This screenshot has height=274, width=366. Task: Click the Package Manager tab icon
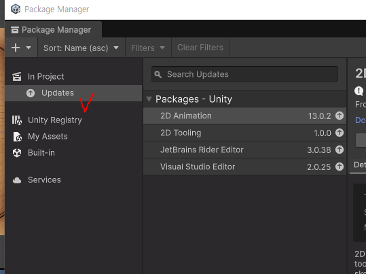click(x=15, y=30)
